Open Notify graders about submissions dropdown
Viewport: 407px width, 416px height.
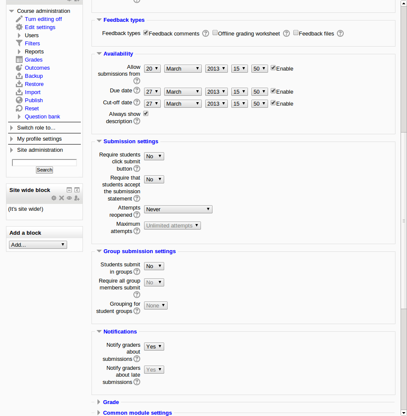pyautogui.click(x=154, y=346)
